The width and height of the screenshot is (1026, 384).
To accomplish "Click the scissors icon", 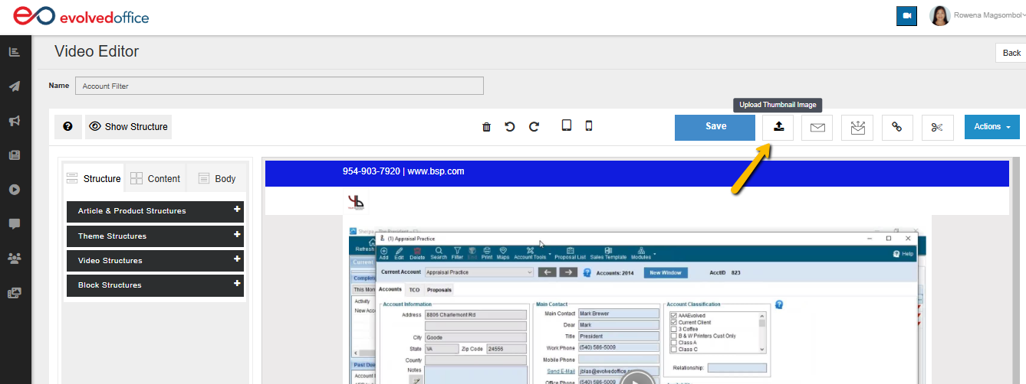I will (937, 128).
